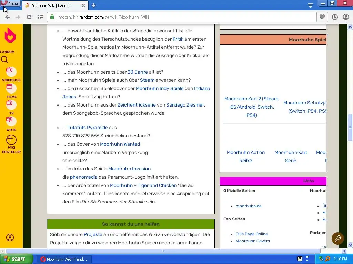The image size is (353, 264).
Task: Follow the 20 Jahre link
Action: click(138, 72)
